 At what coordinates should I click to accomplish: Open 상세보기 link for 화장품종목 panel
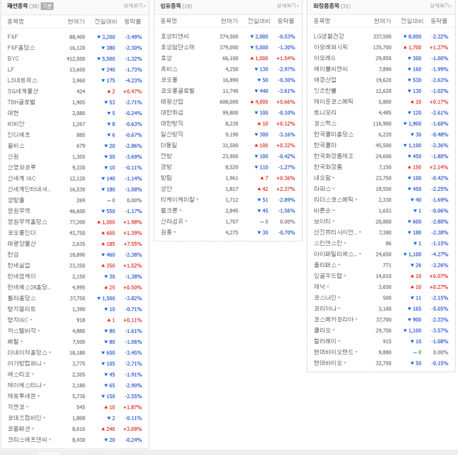click(440, 5)
